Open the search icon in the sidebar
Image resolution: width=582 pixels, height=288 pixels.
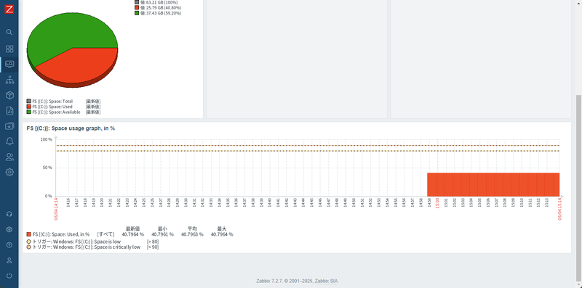(x=9, y=32)
